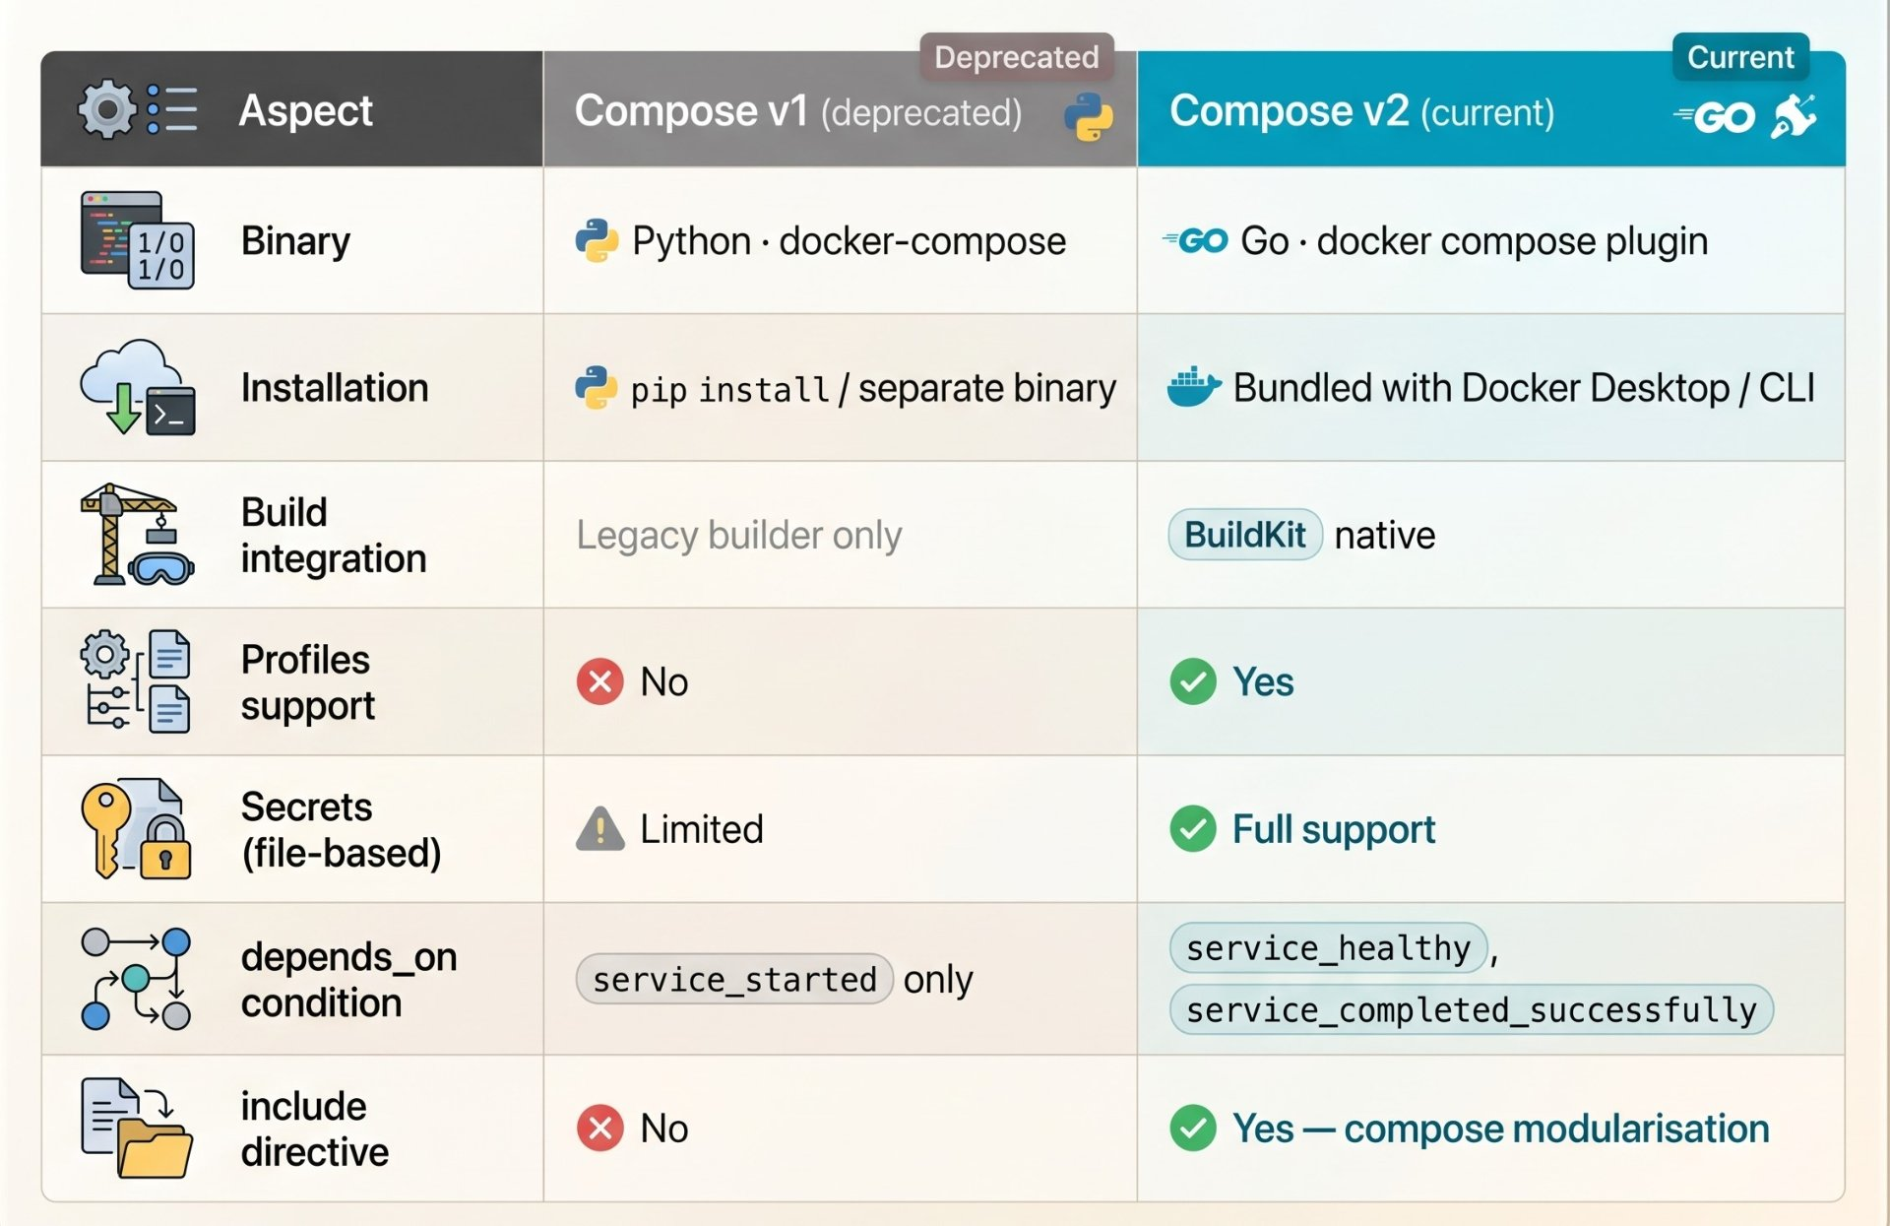1890x1226 pixels.
Task: Click the Current badge
Action: 1740,57
